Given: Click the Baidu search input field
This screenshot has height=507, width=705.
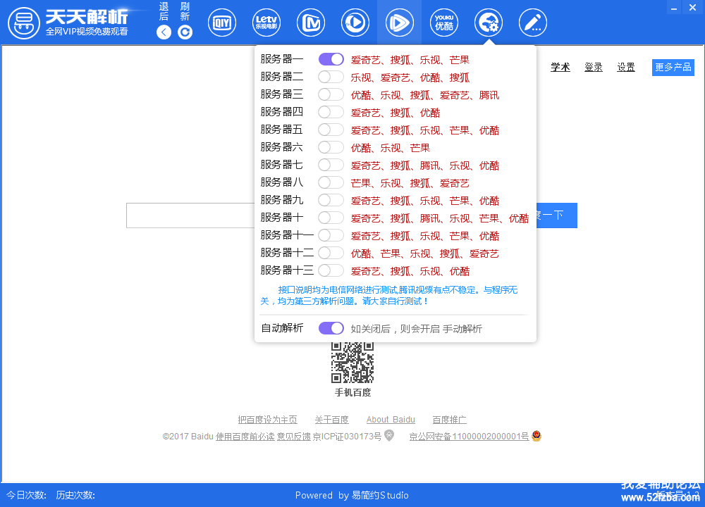Looking at the screenshot, I should click(x=190, y=215).
